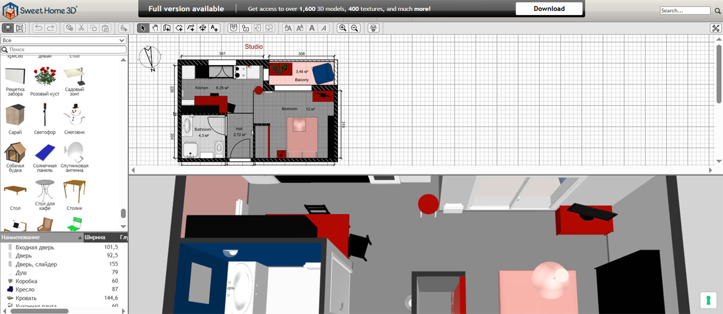Toggle bold text style

pos(312,28)
